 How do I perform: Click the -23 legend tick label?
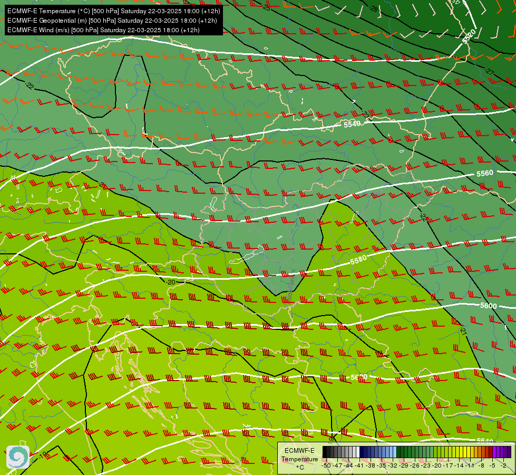coord(426,465)
